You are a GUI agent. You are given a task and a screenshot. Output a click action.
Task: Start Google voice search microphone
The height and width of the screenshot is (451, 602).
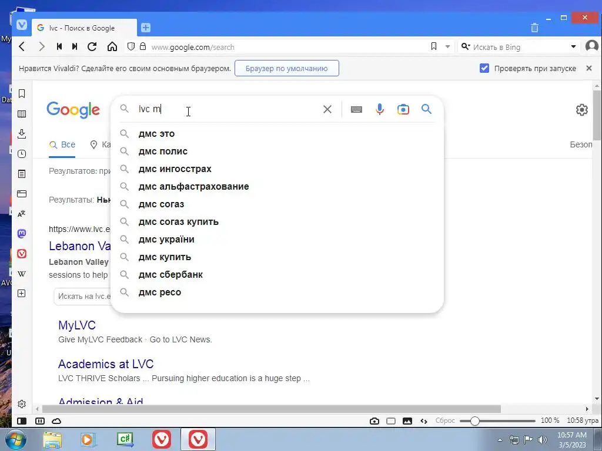pos(380,109)
